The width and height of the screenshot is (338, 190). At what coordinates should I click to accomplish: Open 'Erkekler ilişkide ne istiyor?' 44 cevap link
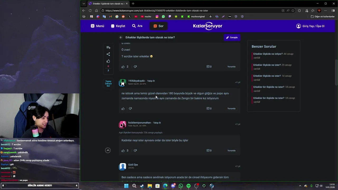point(273,56)
